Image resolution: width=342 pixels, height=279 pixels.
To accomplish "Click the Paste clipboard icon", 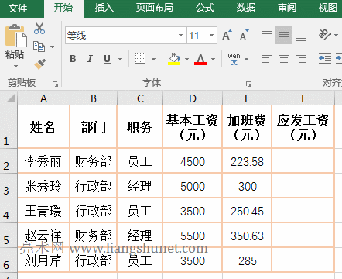I will point(16,36).
